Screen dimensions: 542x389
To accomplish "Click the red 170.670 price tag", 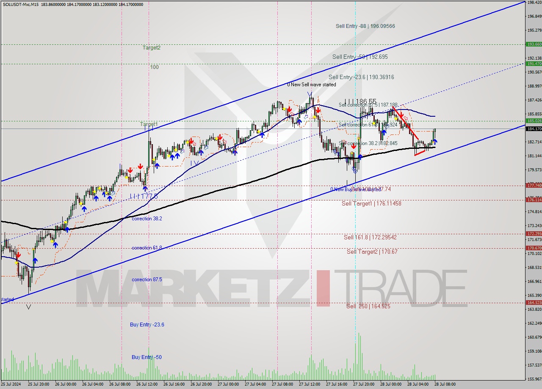I will click(x=534, y=248).
